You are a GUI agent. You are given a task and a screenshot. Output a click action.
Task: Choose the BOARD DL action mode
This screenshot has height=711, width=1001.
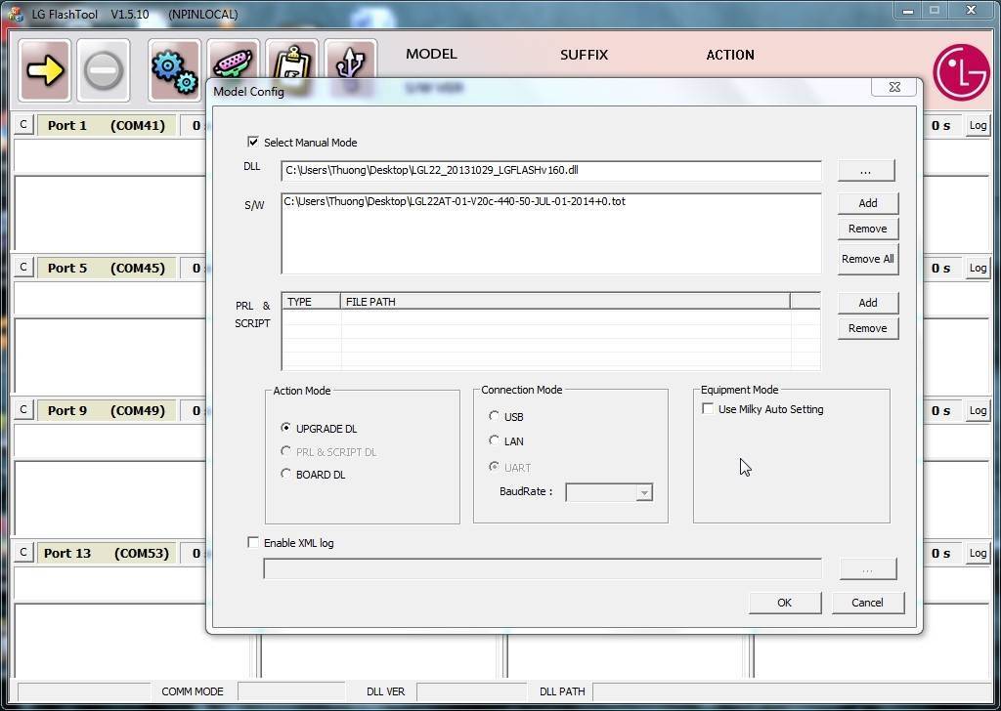point(286,474)
